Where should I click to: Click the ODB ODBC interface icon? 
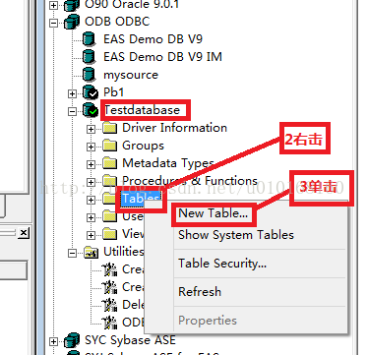[72, 22]
